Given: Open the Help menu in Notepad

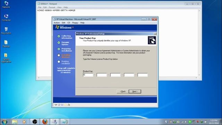Looking at the screenshot, I should click(66, 7).
